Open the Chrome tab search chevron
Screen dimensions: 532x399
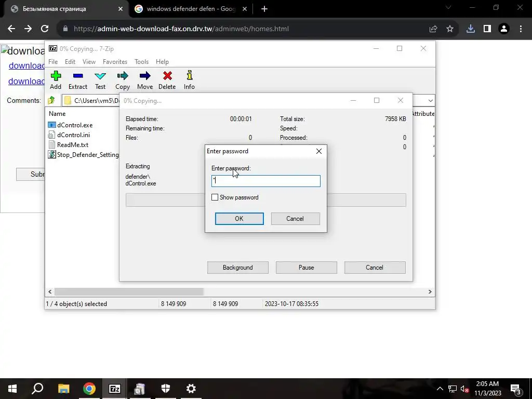(x=448, y=7)
